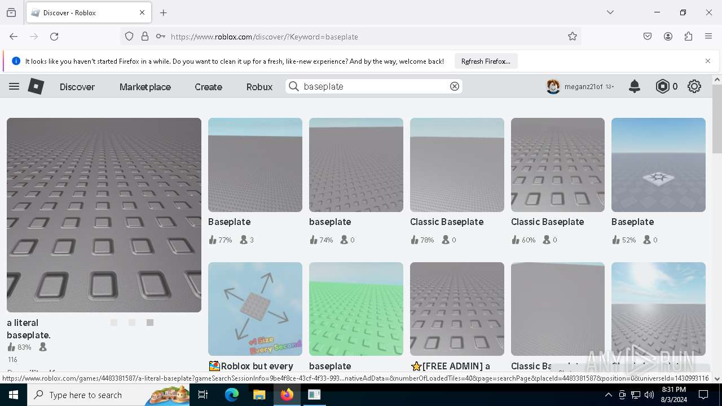Click the Refresh Firefox button
The height and width of the screenshot is (406, 722).
coord(486,61)
